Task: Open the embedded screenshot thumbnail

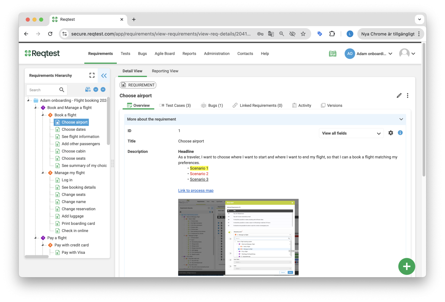Action: [238, 237]
